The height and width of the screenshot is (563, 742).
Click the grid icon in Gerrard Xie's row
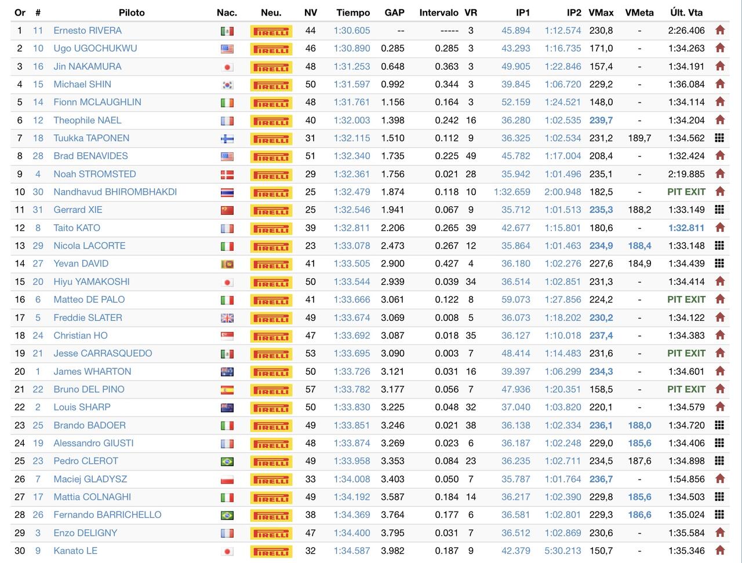point(719,210)
